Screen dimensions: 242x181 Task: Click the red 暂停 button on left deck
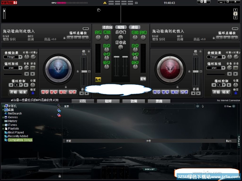(x=54, y=92)
